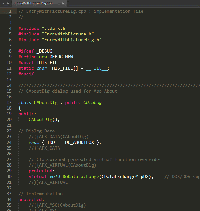Click the gutter beside line 18 opening brace

(9, 108)
